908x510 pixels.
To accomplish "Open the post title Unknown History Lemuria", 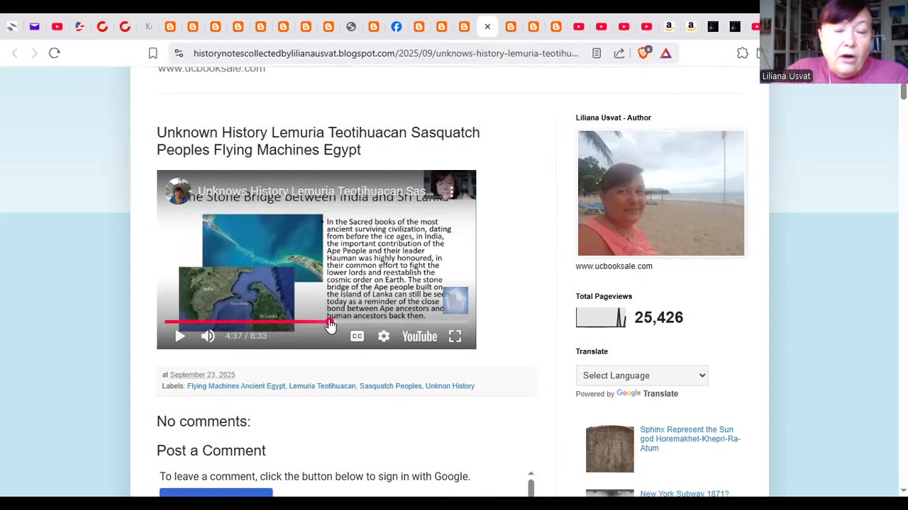I will [319, 141].
